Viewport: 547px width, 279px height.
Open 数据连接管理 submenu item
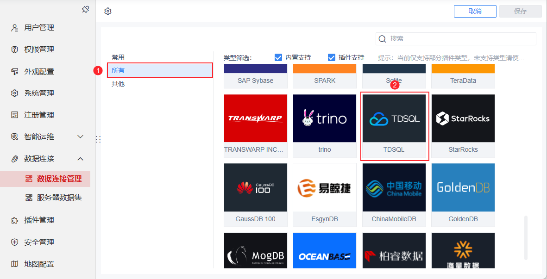pos(45,179)
